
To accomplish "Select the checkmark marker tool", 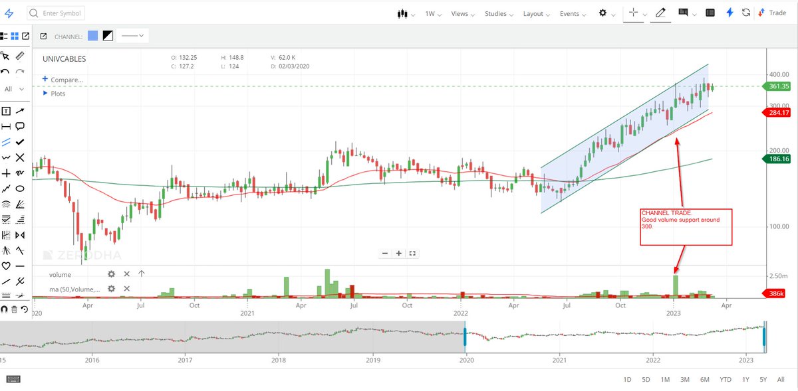I will (20, 141).
